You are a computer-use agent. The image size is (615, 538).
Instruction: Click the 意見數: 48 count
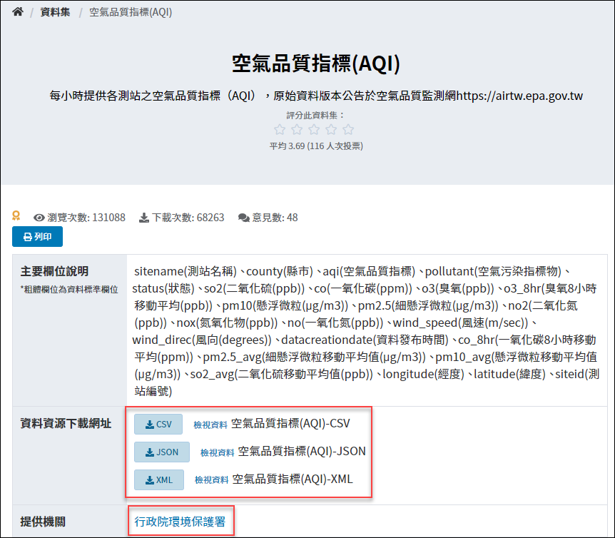click(x=275, y=218)
